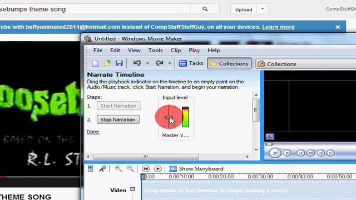Click the YouTube search box with 'theme song' text
356x200 pixels.
(95, 9)
